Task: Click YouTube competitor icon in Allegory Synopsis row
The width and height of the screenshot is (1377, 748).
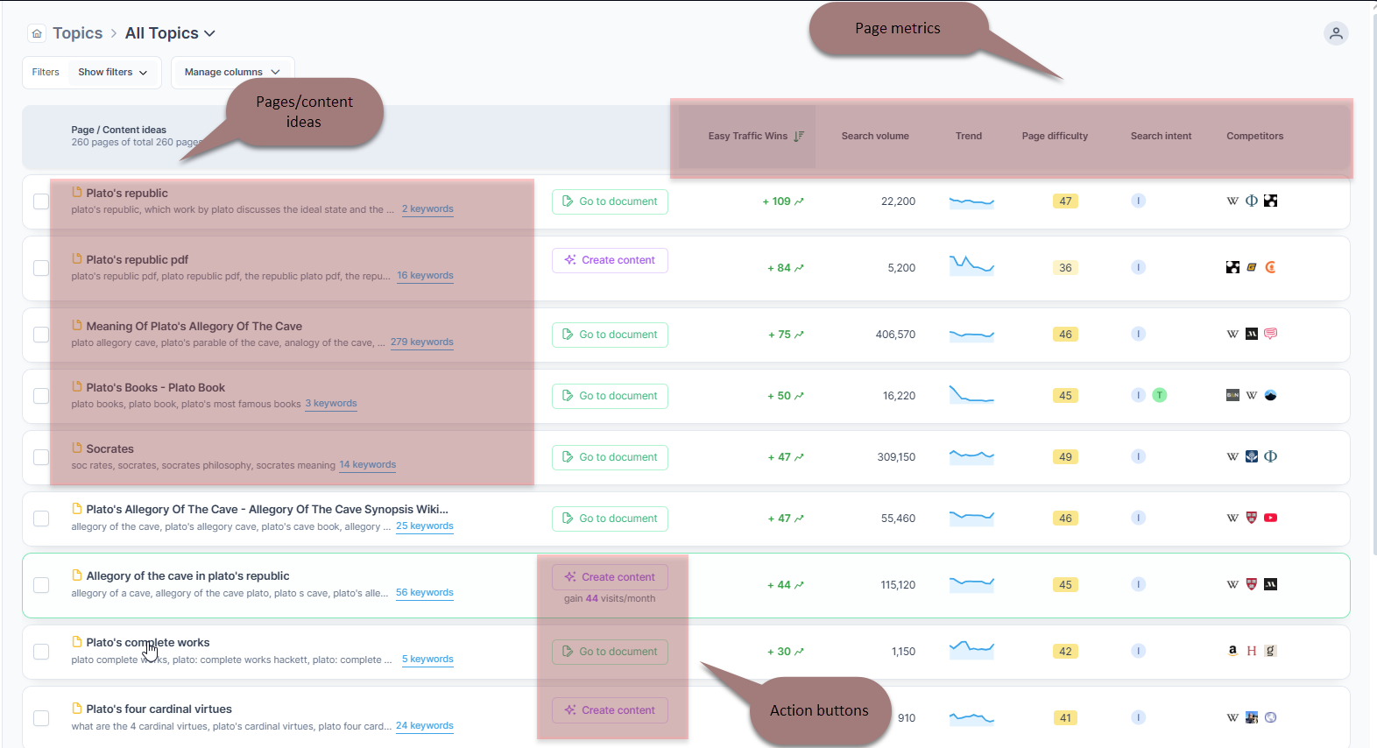Action: [1270, 519]
